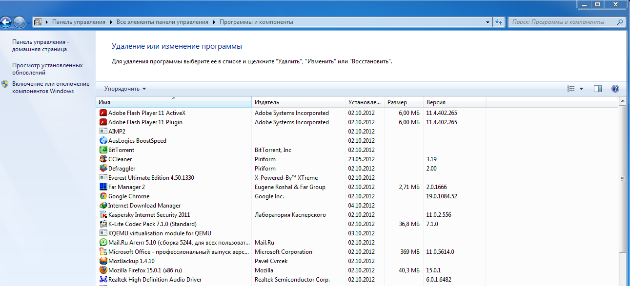This screenshot has width=630, height=286.
Task: Expand the address bar root arrow
Action: [47, 22]
